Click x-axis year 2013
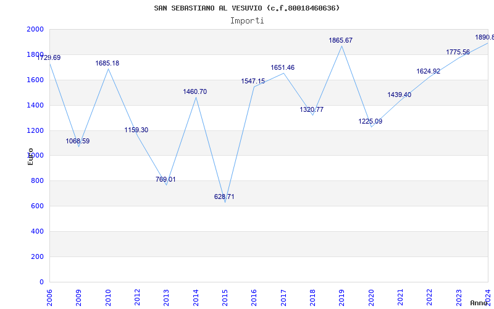 pos(167,297)
